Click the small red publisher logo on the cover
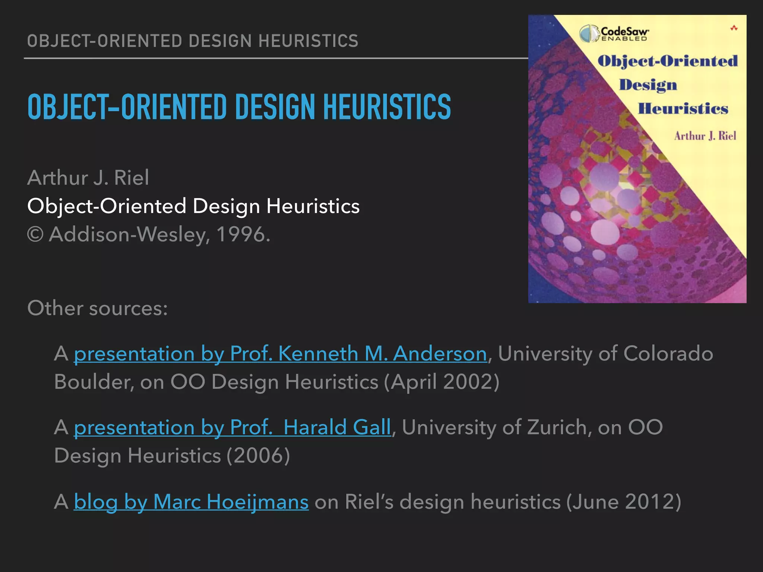Viewport: 763px width, 572px height. coord(734,28)
